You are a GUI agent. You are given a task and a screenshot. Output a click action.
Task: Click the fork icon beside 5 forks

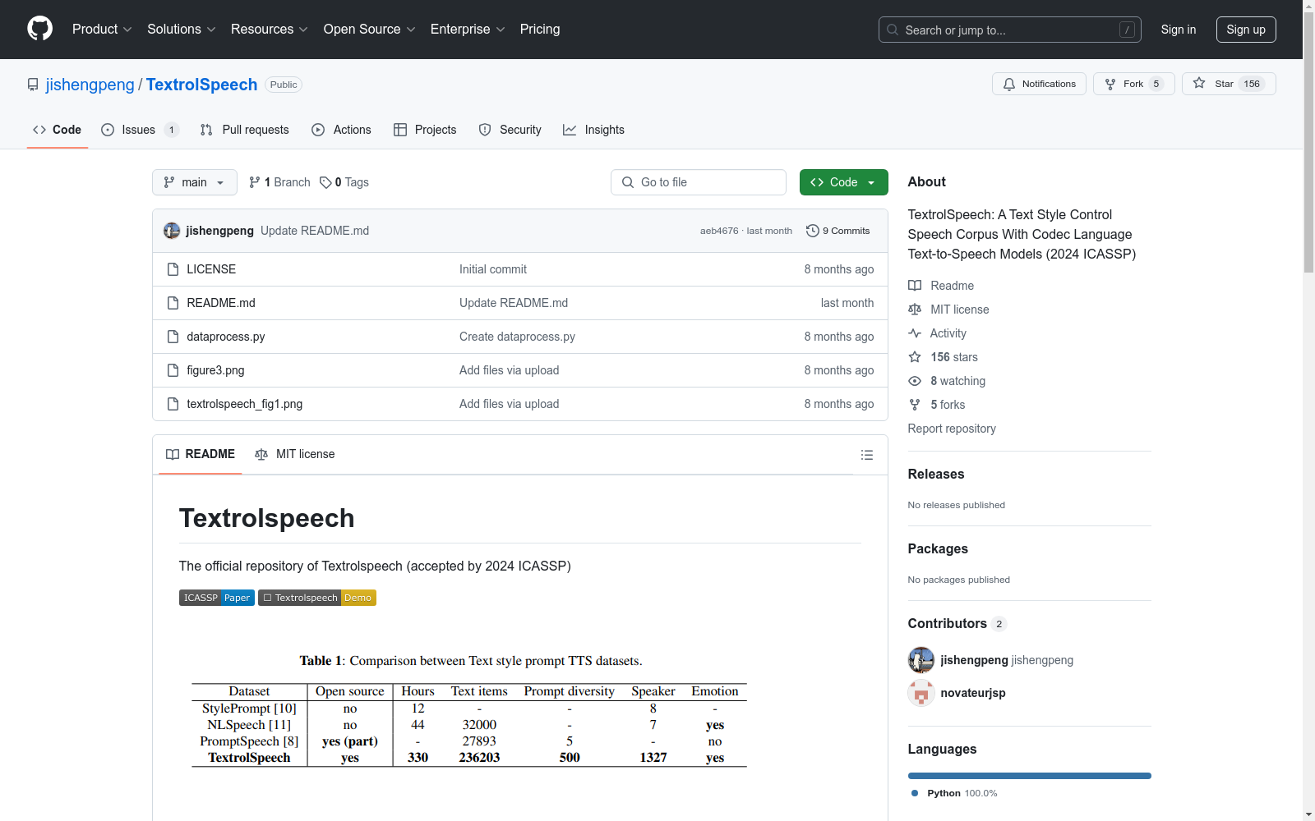[915, 405]
